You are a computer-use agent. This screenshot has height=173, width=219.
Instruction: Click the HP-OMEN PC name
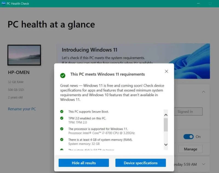pos(19,72)
